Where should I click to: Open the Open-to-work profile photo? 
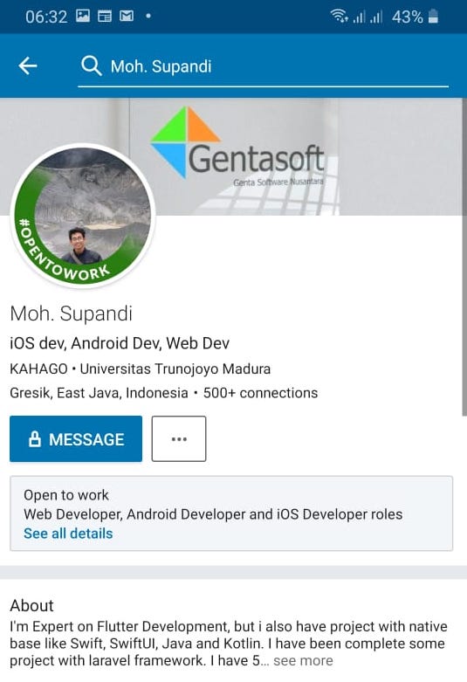83,216
